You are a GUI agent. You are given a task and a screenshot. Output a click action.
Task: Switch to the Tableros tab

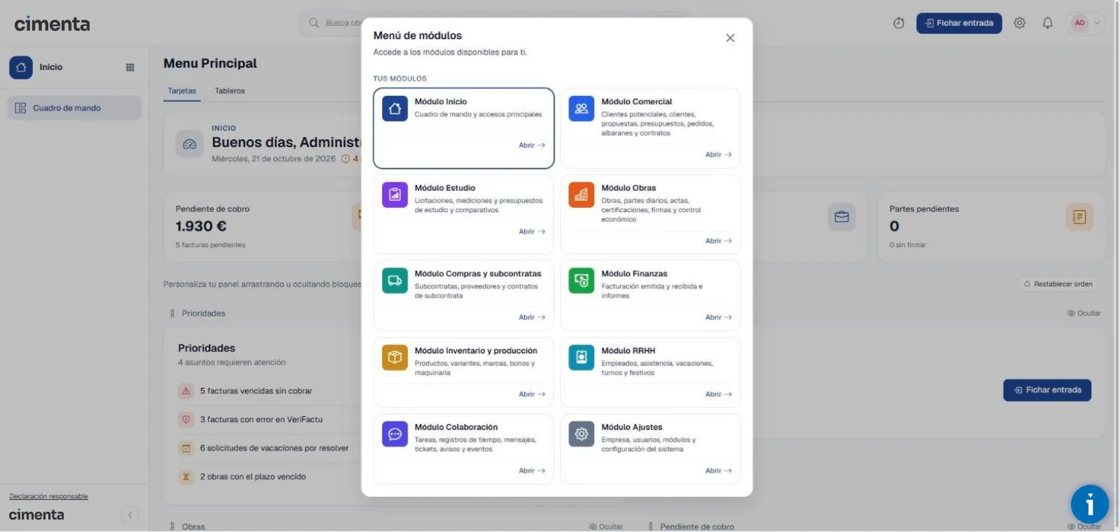tap(230, 91)
